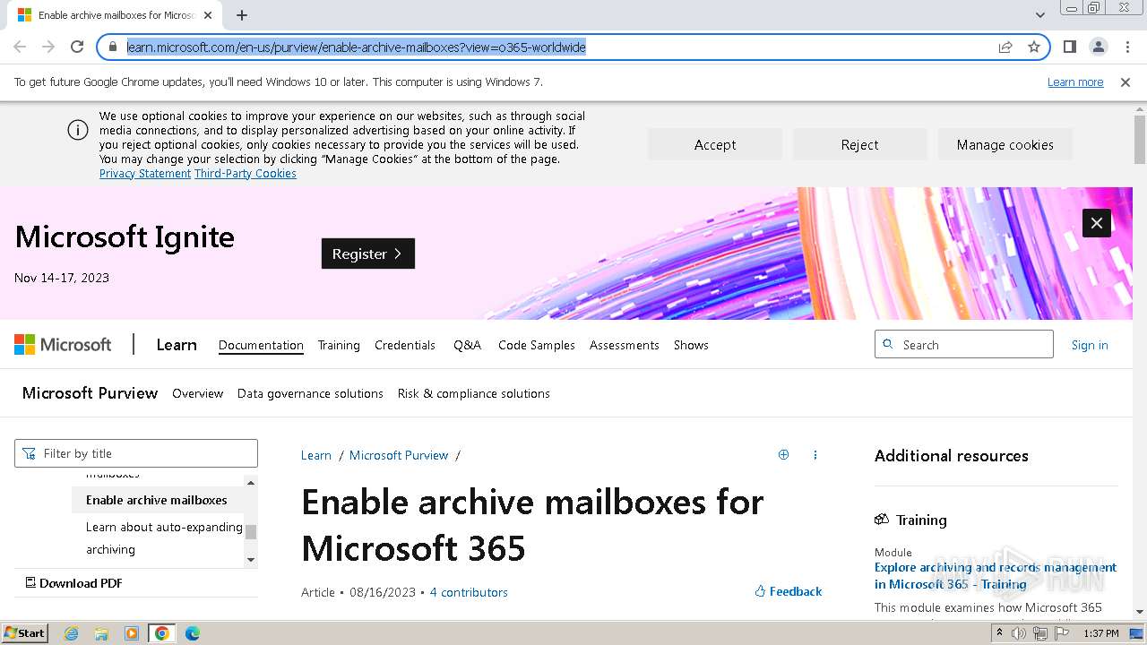Open the Learn more link about Chrome updates
Image resolution: width=1147 pixels, height=645 pixels.
point(1075,82)
